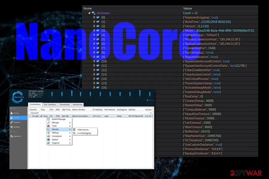Click the blue cube icon beside [12]

(x=98, y=70)
